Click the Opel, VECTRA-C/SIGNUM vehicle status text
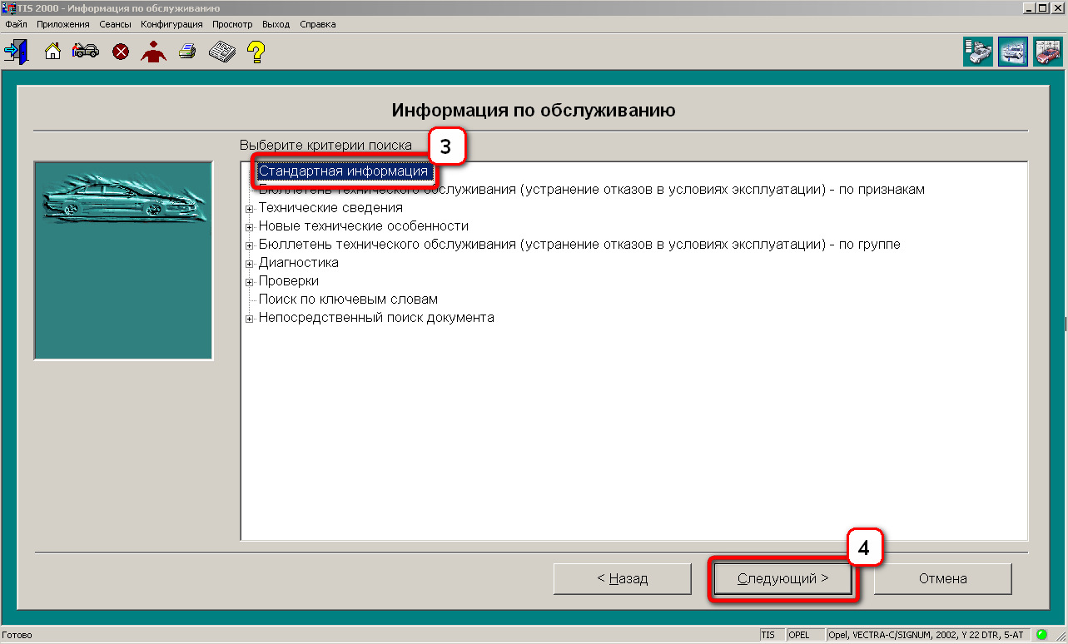 point(928,635)
